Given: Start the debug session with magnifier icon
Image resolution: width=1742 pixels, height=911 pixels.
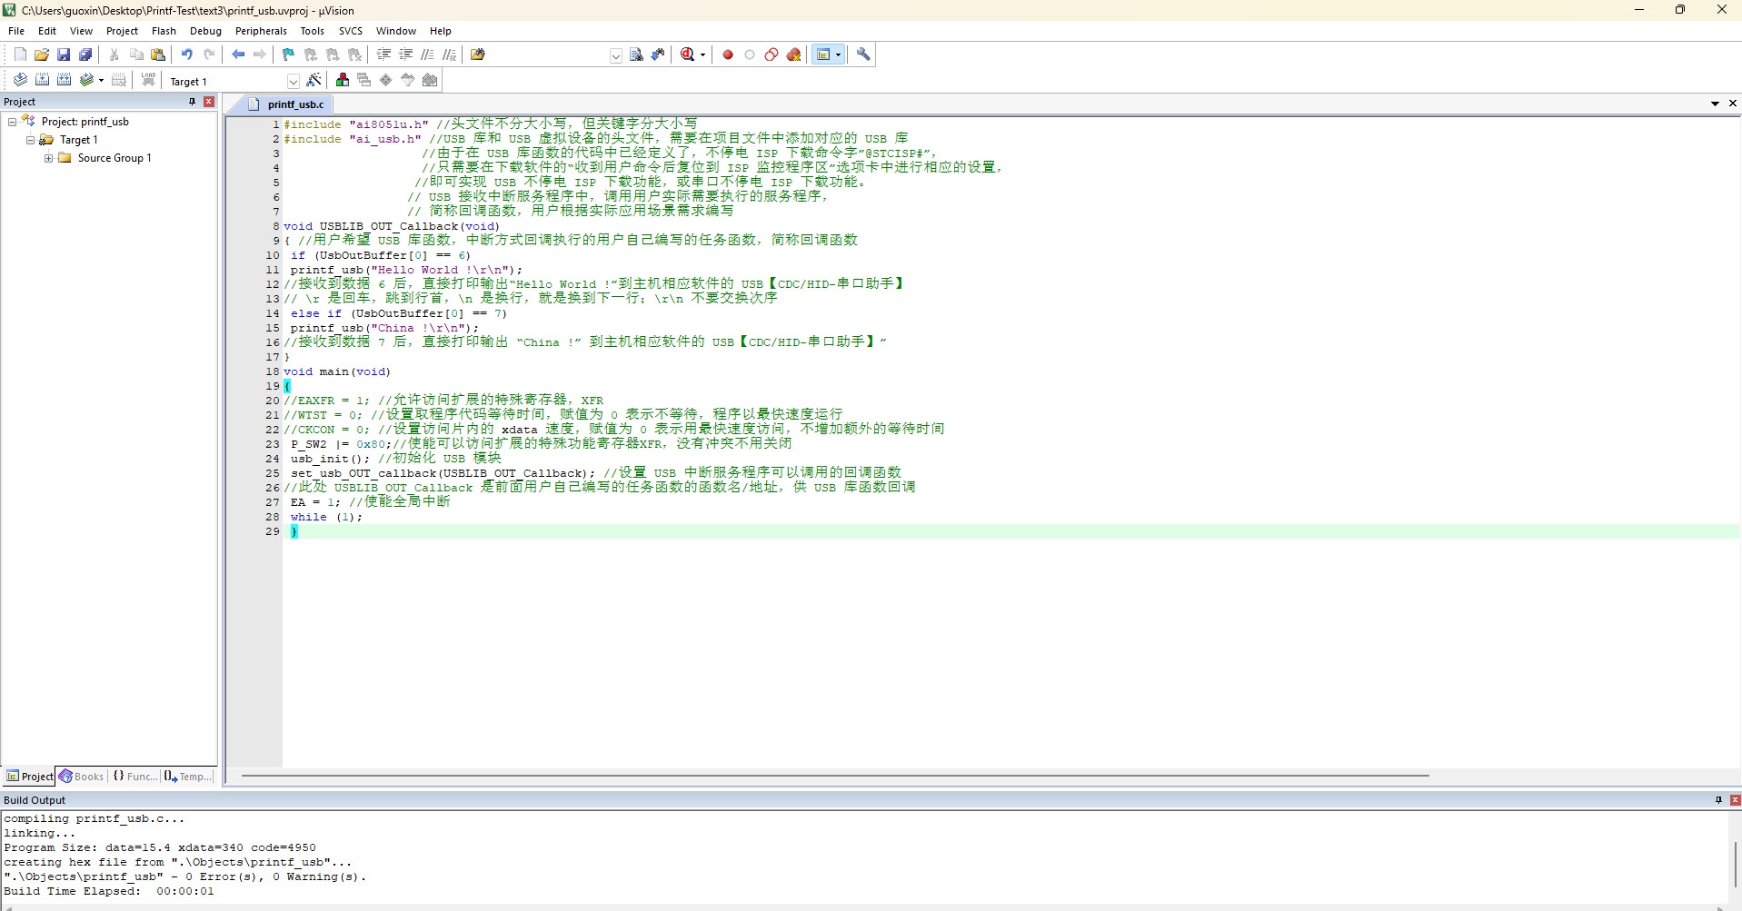Looking at the screenshot, I should 688,54.
